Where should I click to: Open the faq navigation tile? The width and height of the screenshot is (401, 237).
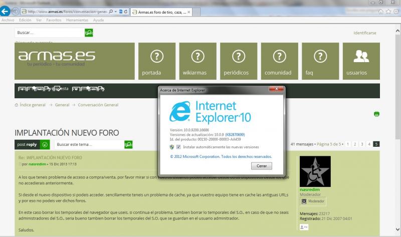320,61
